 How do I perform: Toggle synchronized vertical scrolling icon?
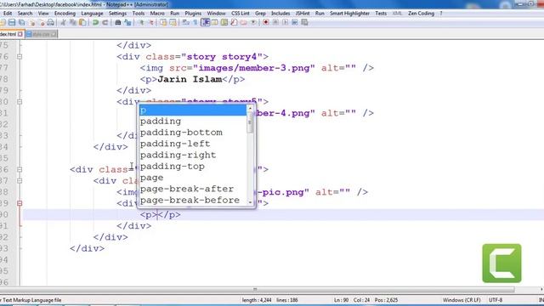[163, 23]
